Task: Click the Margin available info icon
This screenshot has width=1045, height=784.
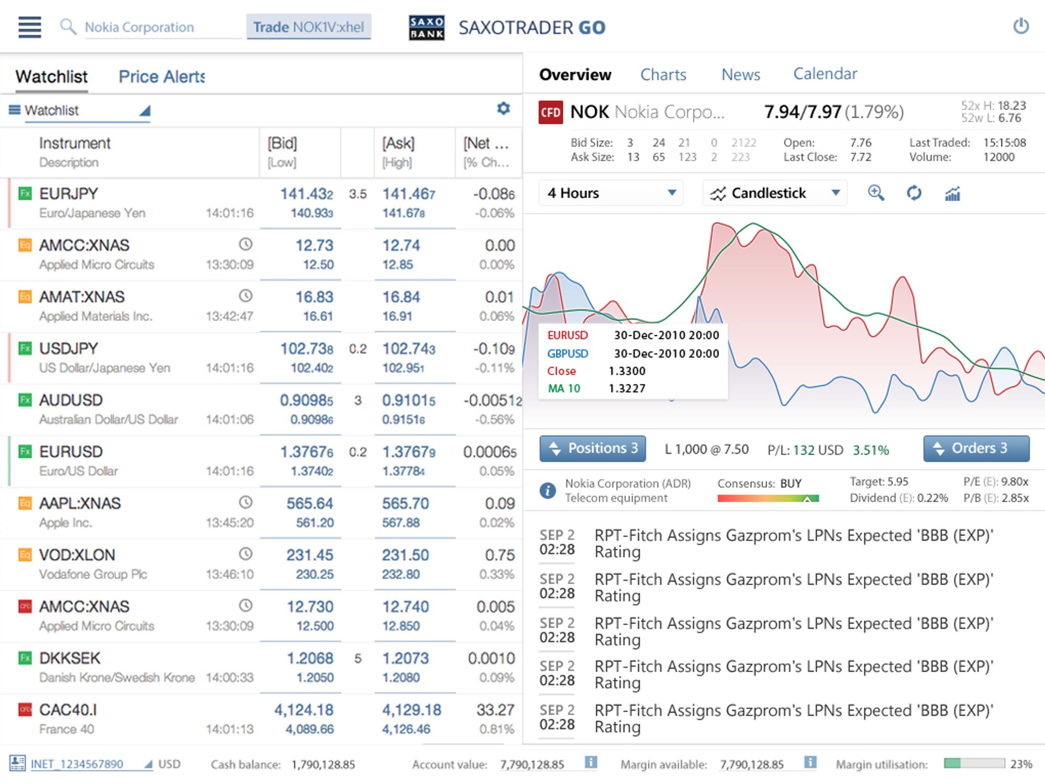Action: [810, 763]
